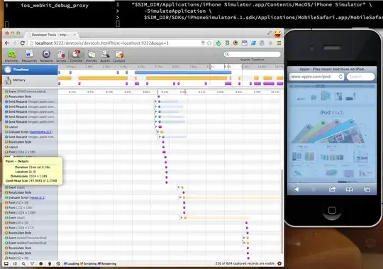
Task: Tap the back arrow in iPhone Safari
Action: tap(296, 190)
